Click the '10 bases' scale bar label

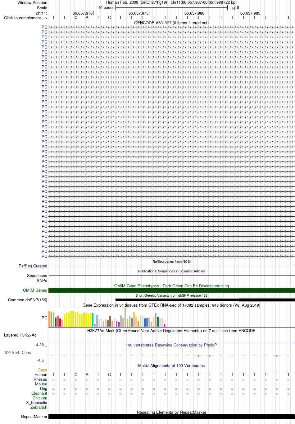pyautogui.click(x=106, y=8)
